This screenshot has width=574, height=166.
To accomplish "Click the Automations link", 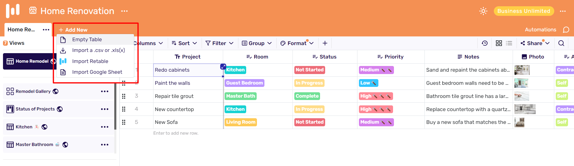I will (540, 30).
